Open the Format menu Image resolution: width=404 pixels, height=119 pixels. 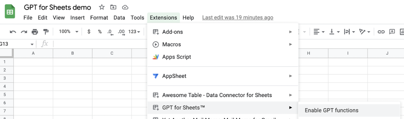coord(99,18)
